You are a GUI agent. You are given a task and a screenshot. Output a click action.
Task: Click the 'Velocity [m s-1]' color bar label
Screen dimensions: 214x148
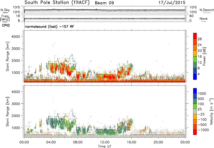(x=211, y=111)
